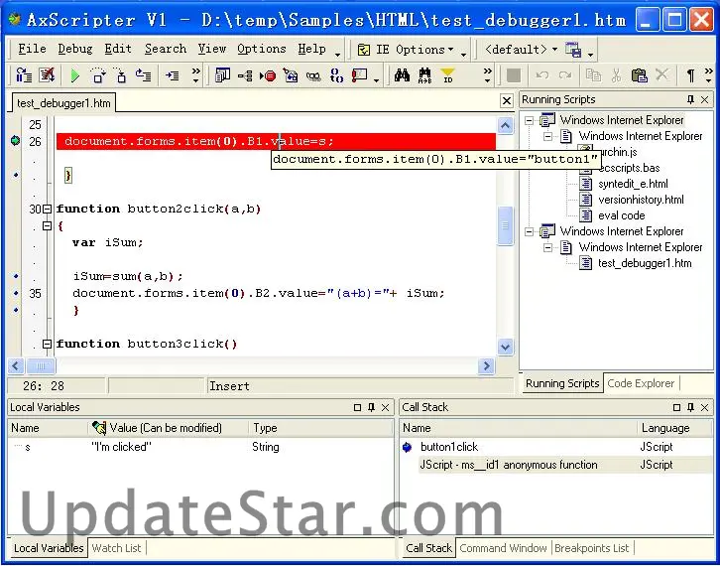Image resolution: width=720 pixels, height=566 pixels.
Task: Click the icon next to <default> dropdown
Action: 573,50
